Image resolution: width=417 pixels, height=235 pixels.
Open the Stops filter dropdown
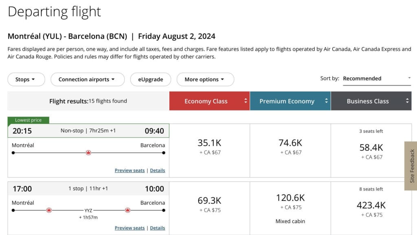(26, 79)
